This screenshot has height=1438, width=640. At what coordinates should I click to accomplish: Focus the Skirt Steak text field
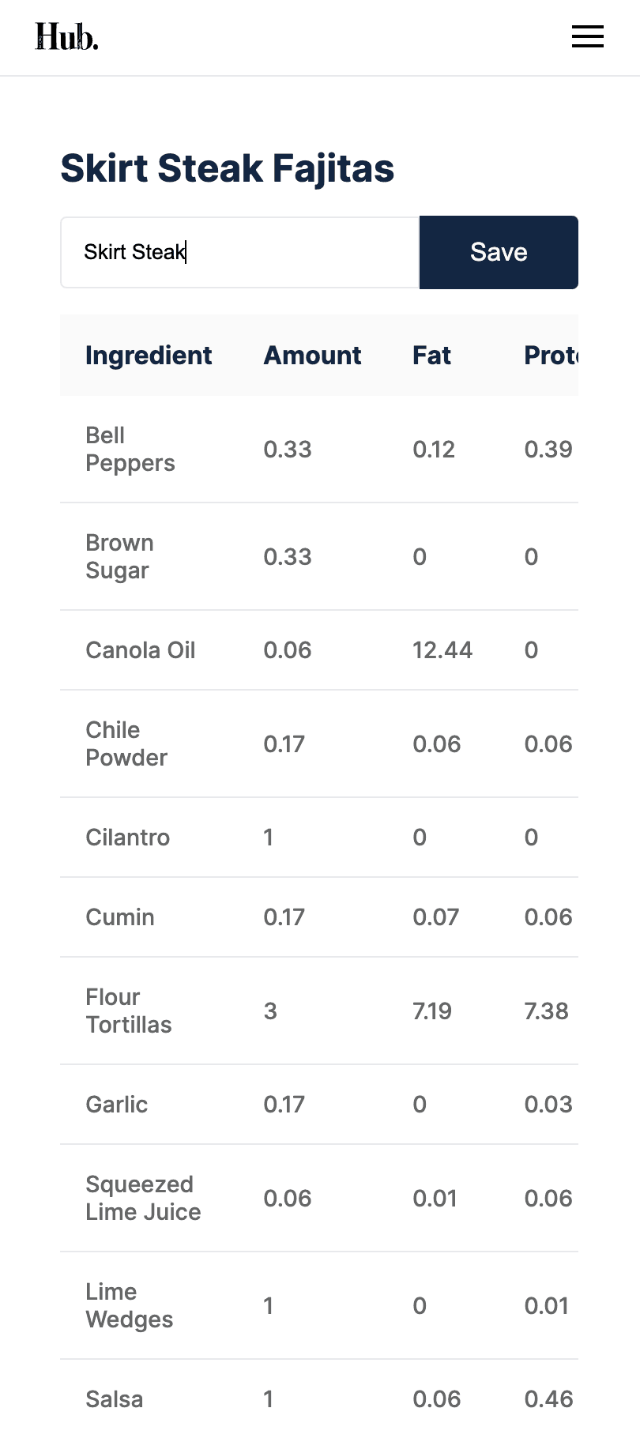point(239,253)
